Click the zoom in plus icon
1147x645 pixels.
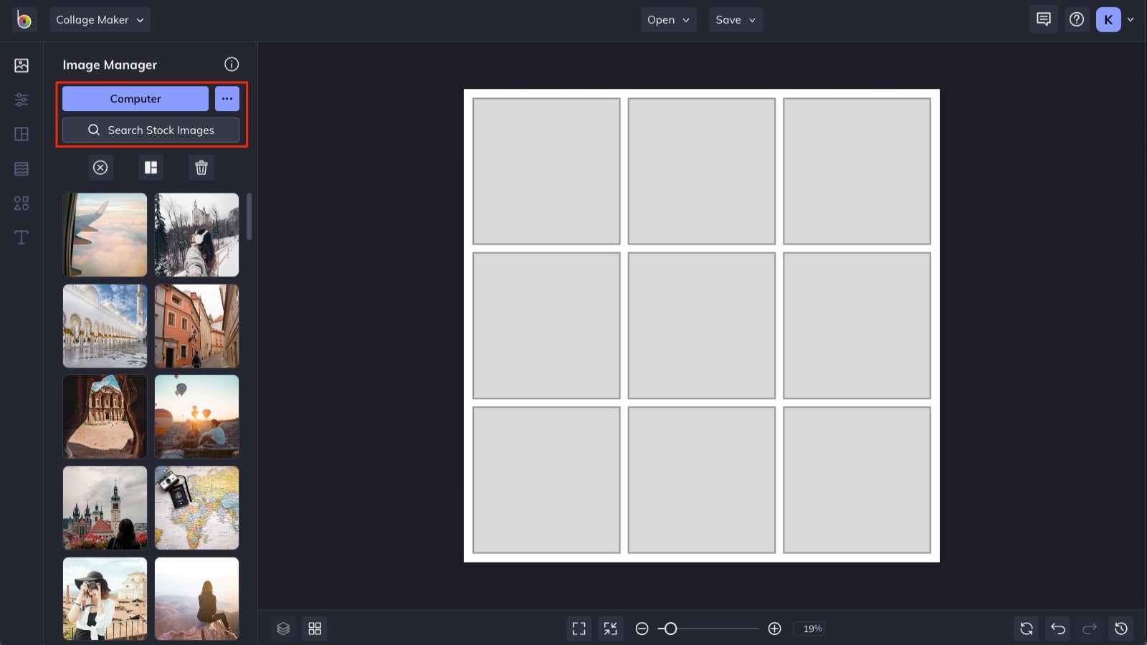click(774, 629)
